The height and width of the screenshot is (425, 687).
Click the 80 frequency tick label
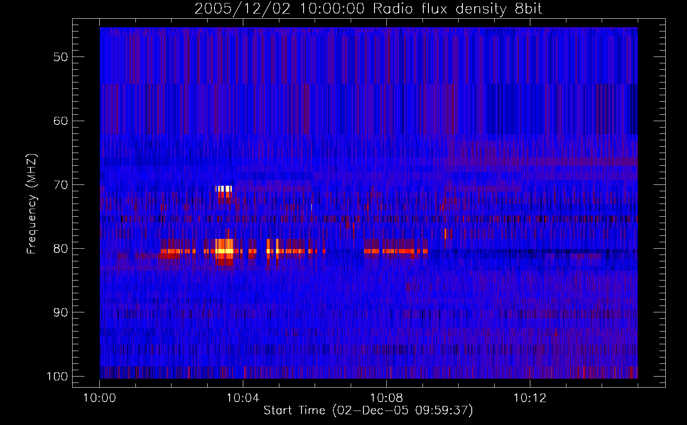61,249
